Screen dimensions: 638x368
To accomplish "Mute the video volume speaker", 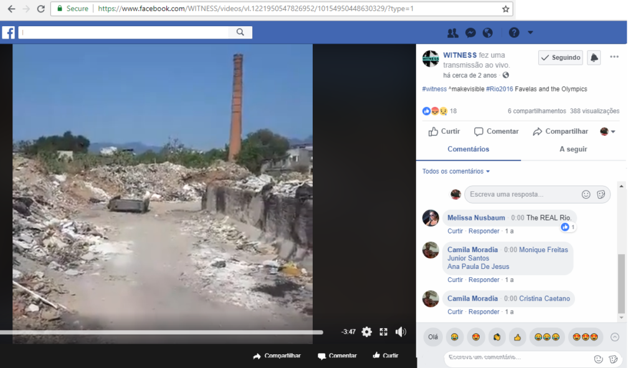I will click(401, 332).
